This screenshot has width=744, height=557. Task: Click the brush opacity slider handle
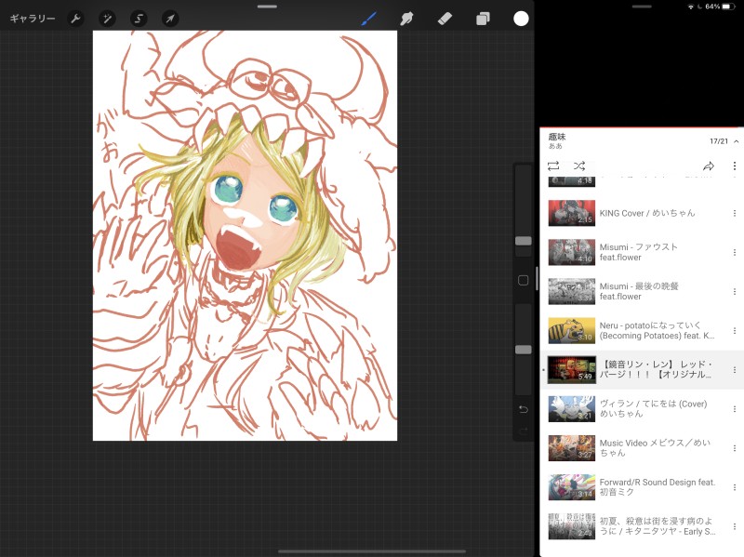pyautogui.click(x=524, y=350)
